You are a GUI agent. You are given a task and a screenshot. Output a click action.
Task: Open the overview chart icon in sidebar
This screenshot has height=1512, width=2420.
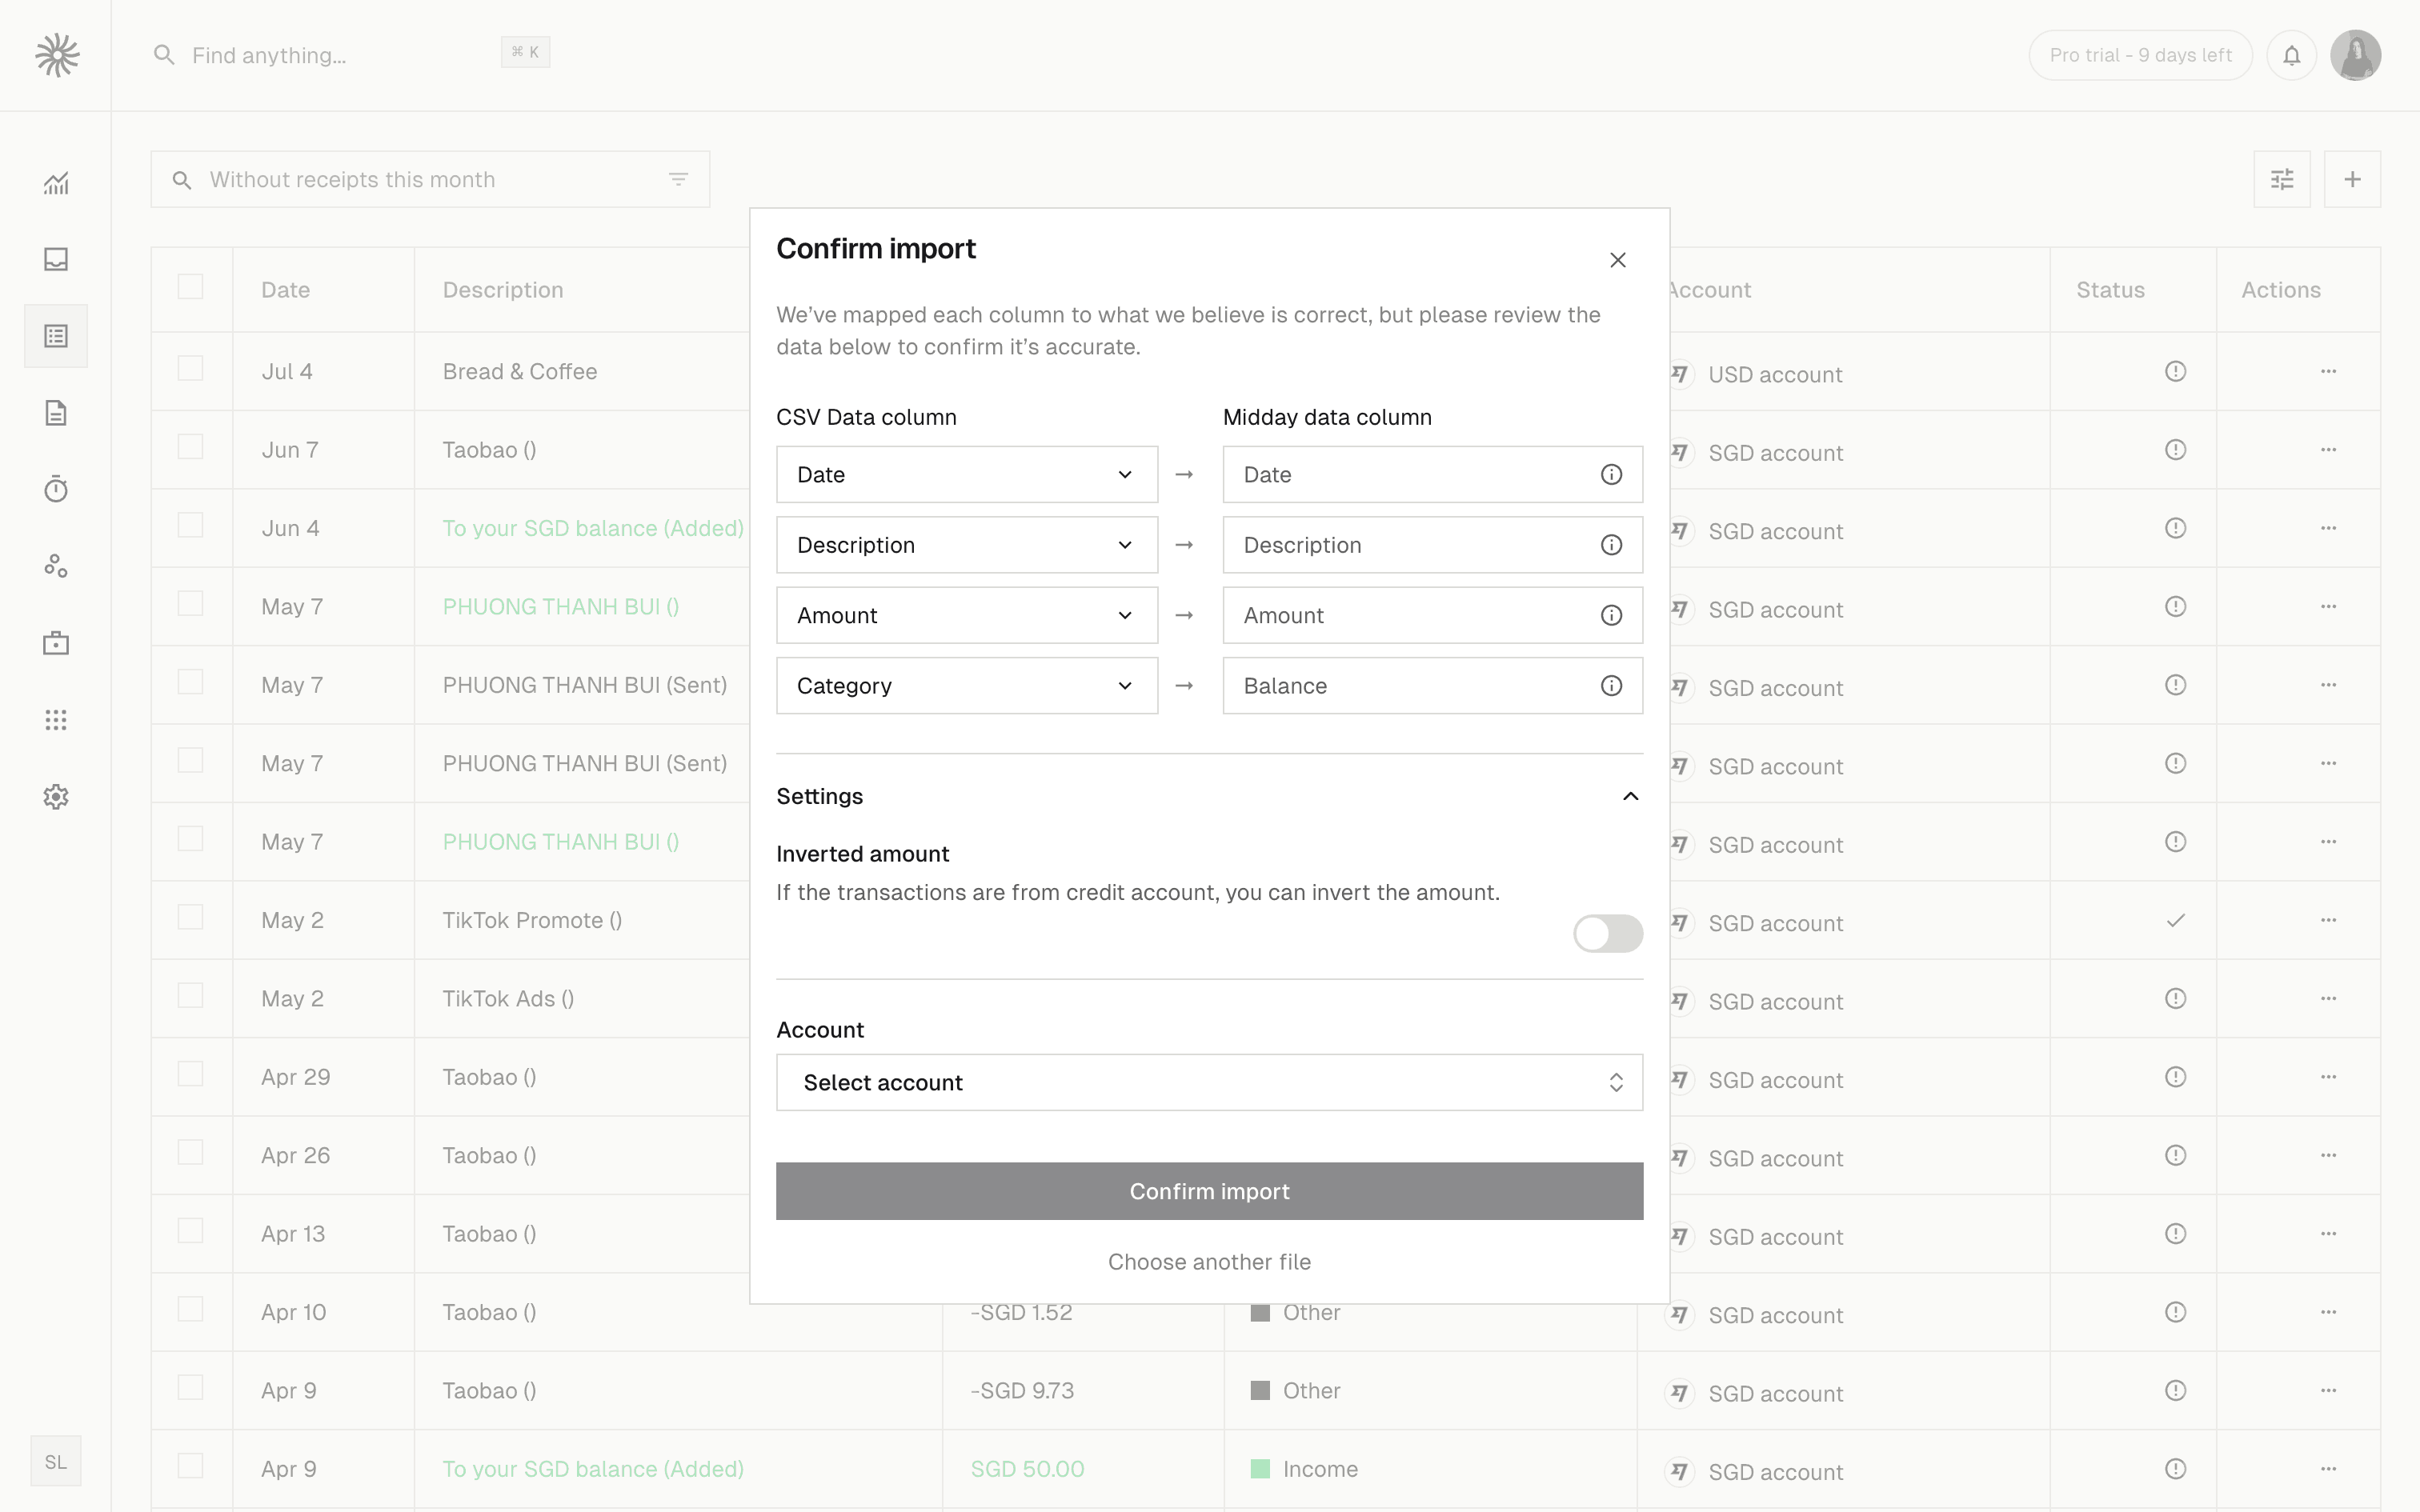[56, 183]
